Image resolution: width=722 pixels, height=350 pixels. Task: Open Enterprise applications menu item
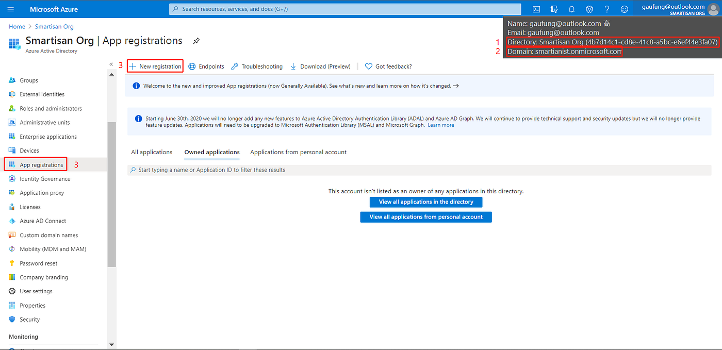click(48, 137)
